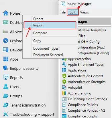Choose Export from the Bulk menu
This screenshot has height=118, width=112.
click(50, 19)
